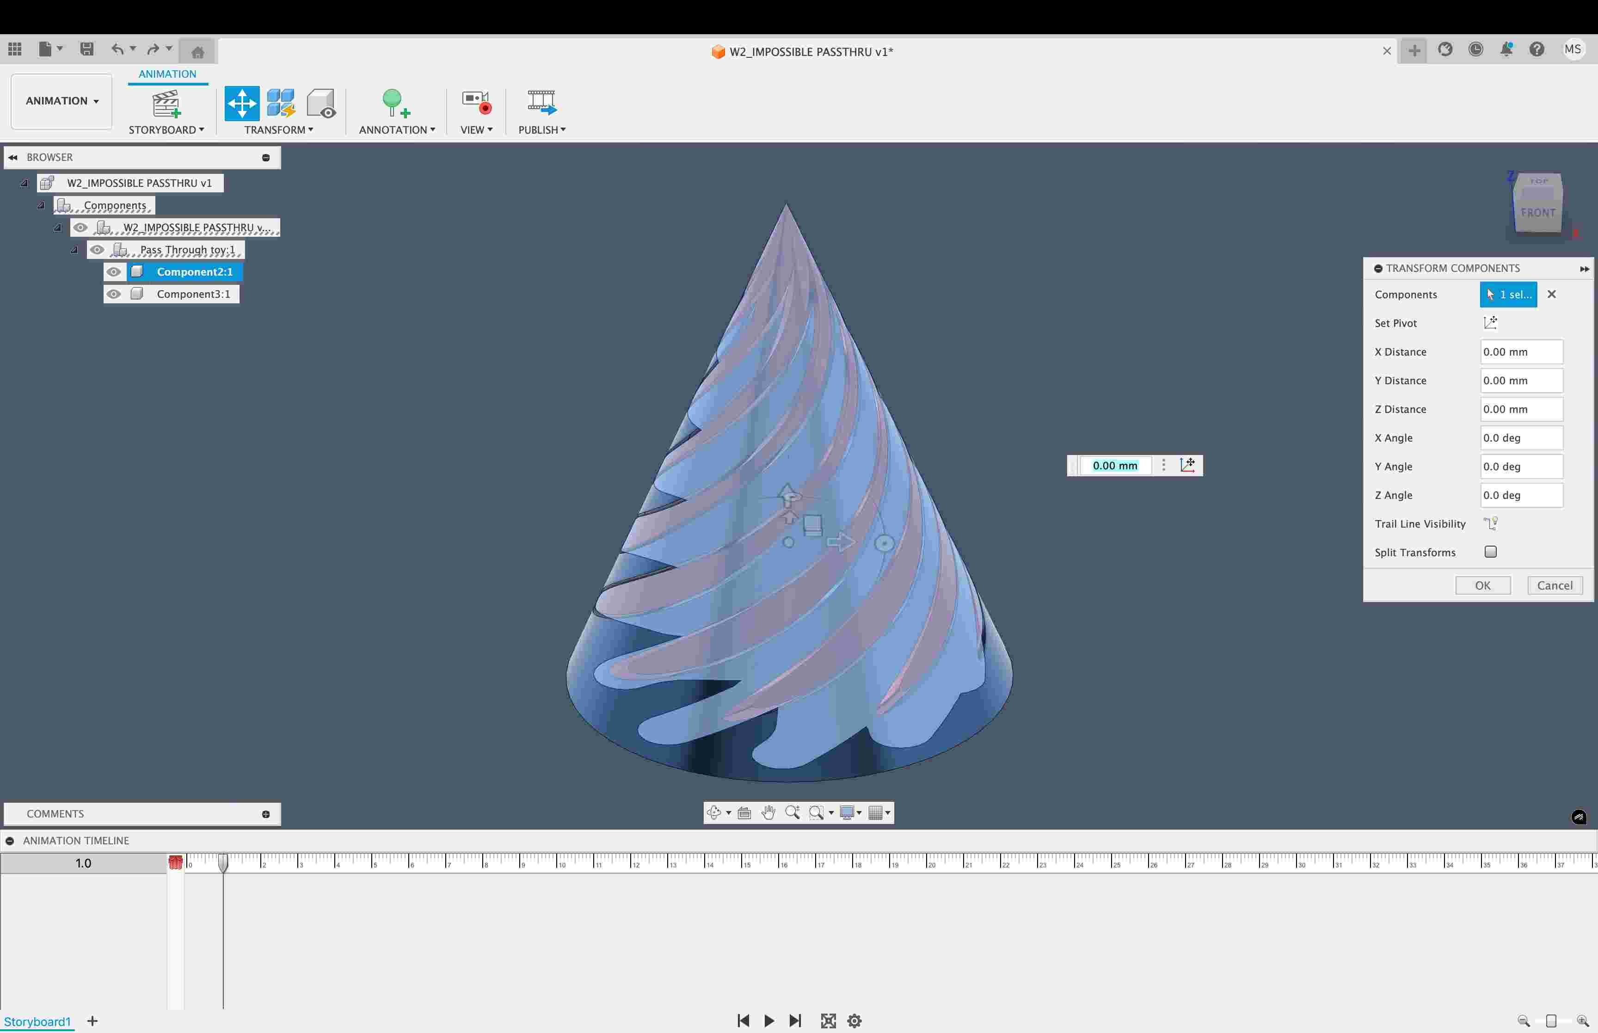1598x1033 pixels.
Task: Toggle visibility of Component2:1
Action: [x=114, y=272]
